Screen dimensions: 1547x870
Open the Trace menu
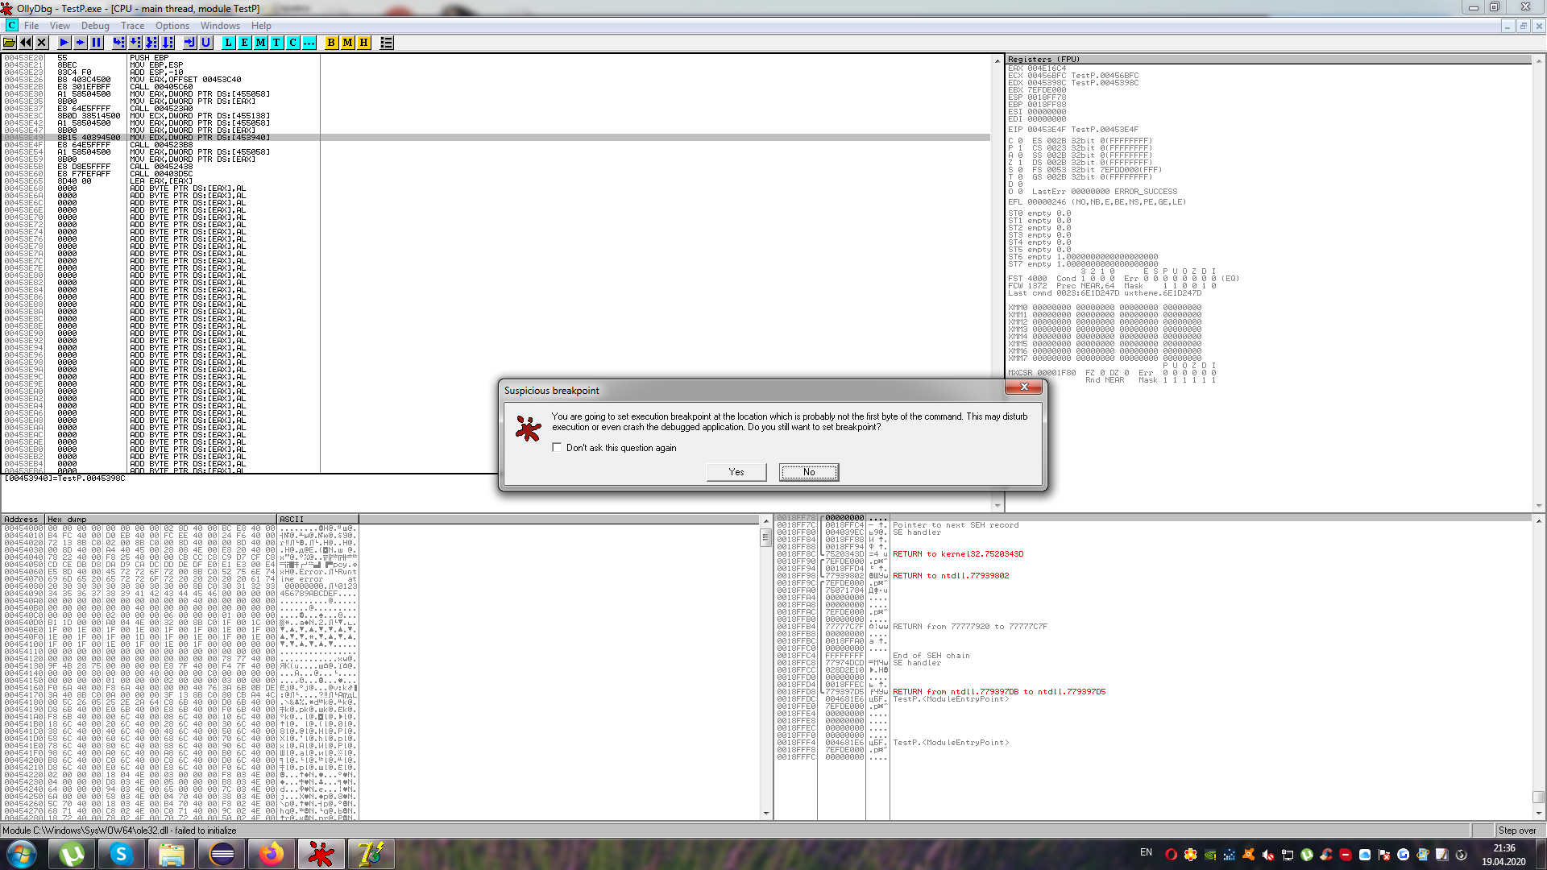tap(132, 26)
